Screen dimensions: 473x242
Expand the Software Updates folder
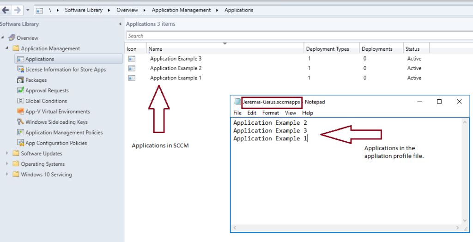tap(7, 154)
